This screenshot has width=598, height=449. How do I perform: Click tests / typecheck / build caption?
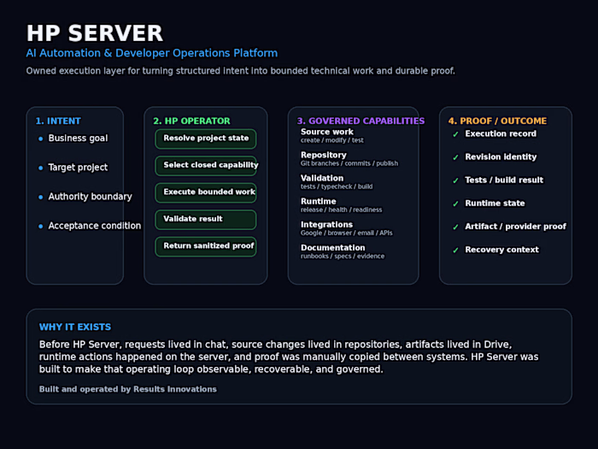[337, 186]
